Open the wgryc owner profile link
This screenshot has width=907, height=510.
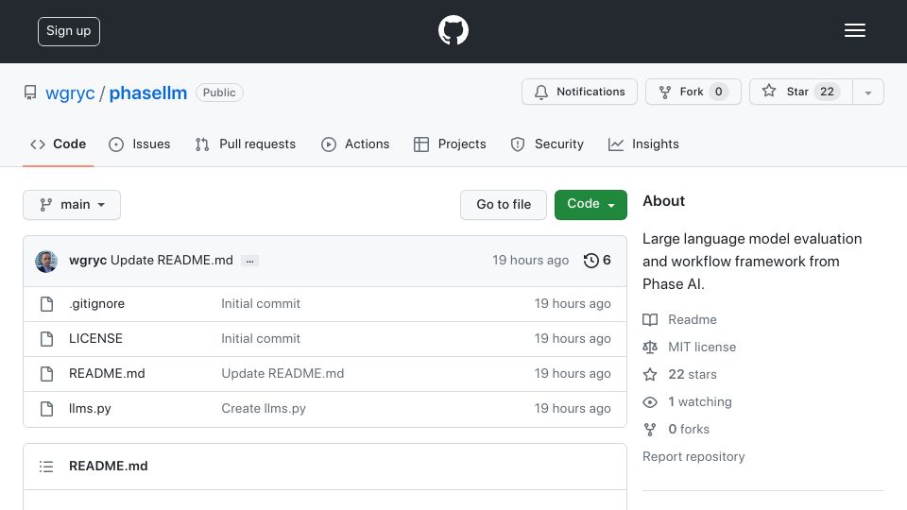tap(70, 93)
